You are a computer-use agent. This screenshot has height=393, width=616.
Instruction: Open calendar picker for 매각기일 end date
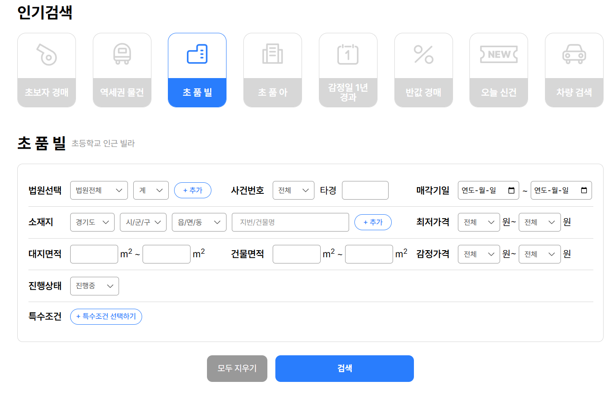coord(584,190)
